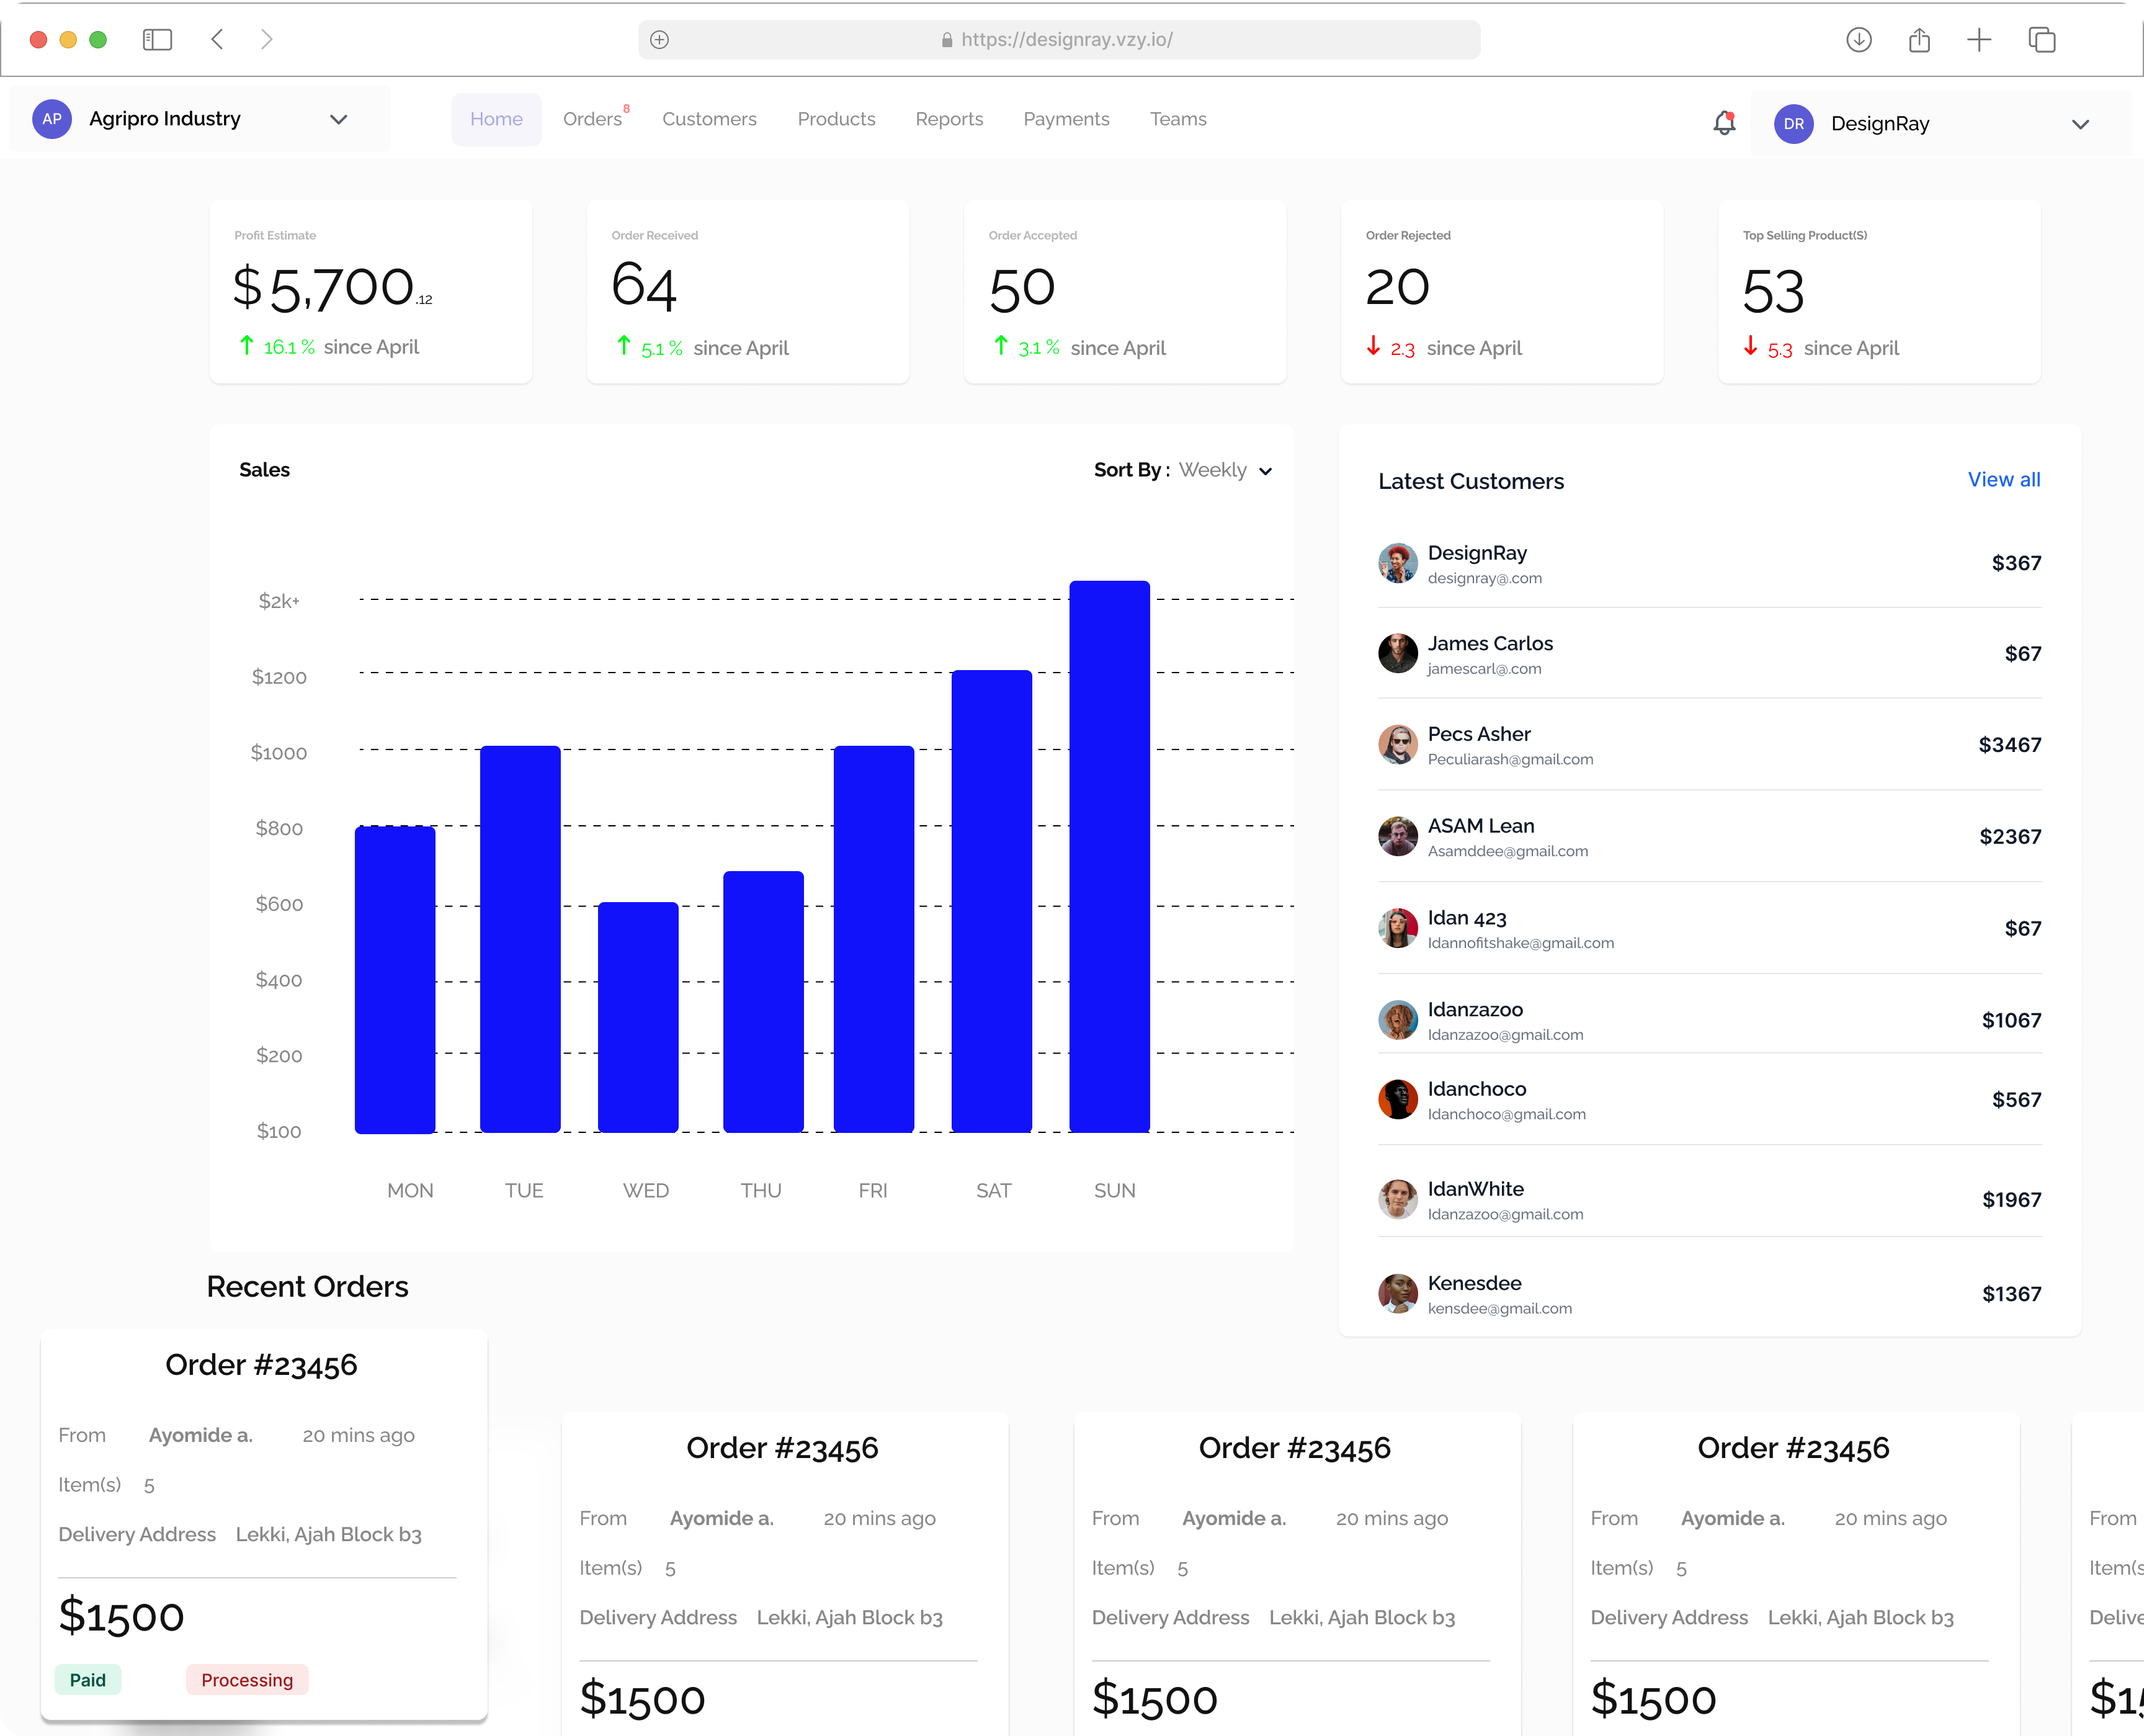Switch to the Orders tab
Screen dimensions: 2144x1736
(x=592, y=119)
